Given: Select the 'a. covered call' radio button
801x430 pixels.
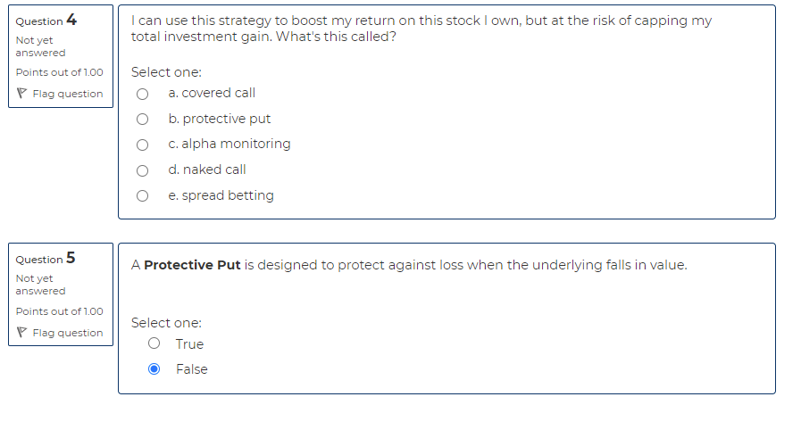Looking at the screenshot, I should point(142,93).
